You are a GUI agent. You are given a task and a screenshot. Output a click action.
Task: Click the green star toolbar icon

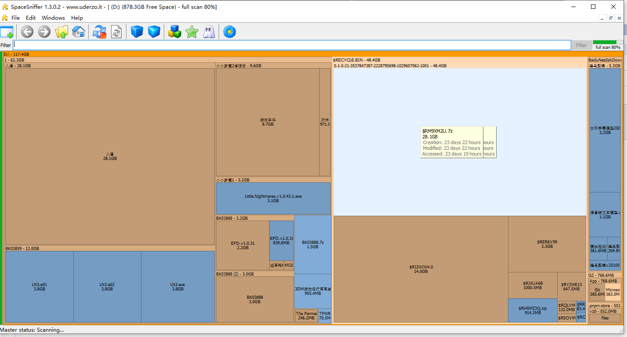[x=192, y=32]
